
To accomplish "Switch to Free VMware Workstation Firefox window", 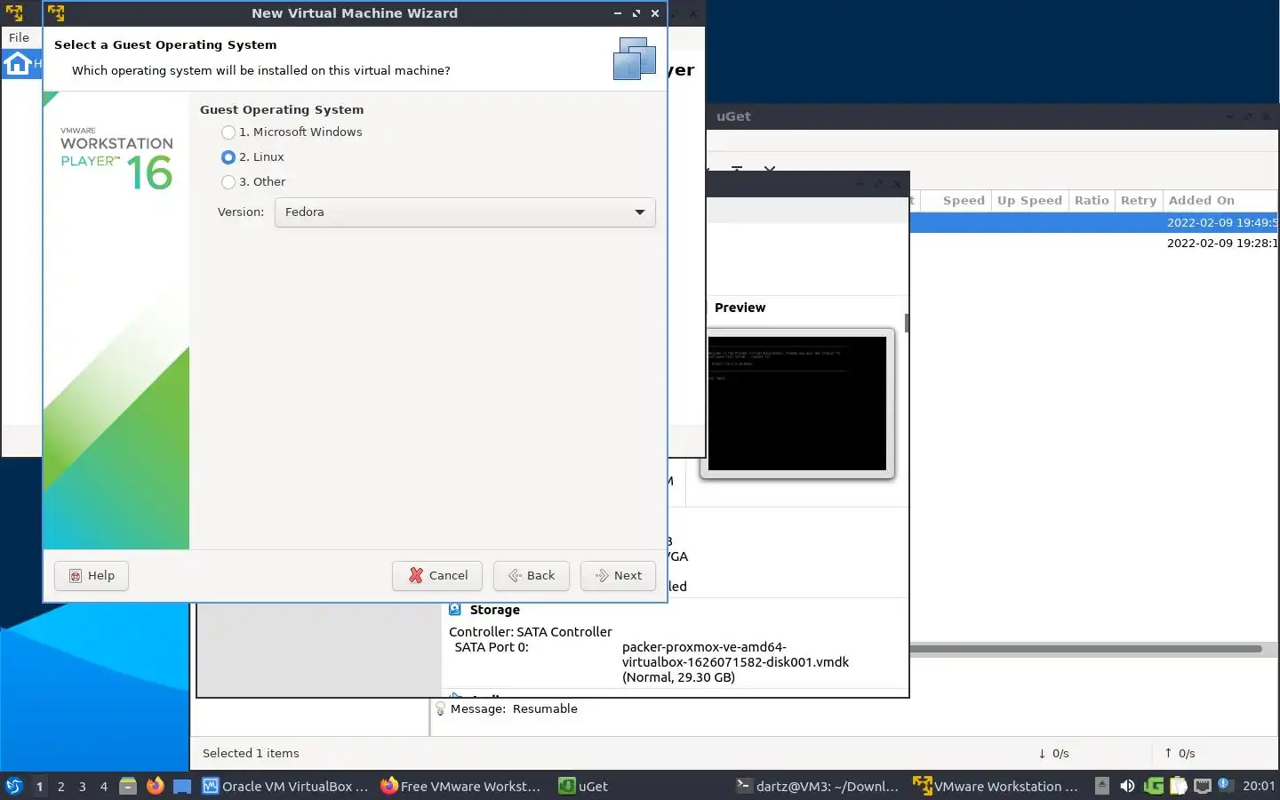I will (x=461, y=787).
